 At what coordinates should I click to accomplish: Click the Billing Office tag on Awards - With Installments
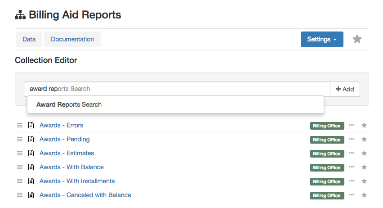(x=327, y=181)
